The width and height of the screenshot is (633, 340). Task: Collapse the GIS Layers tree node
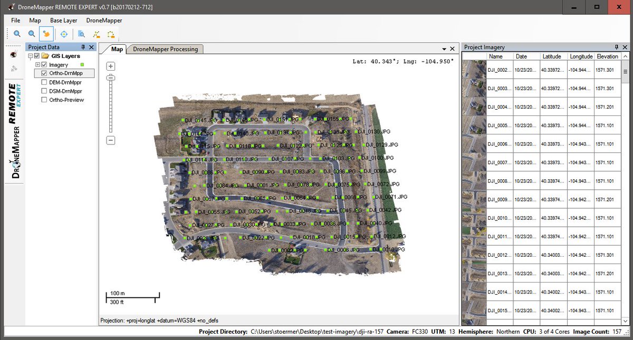point(31,55)
